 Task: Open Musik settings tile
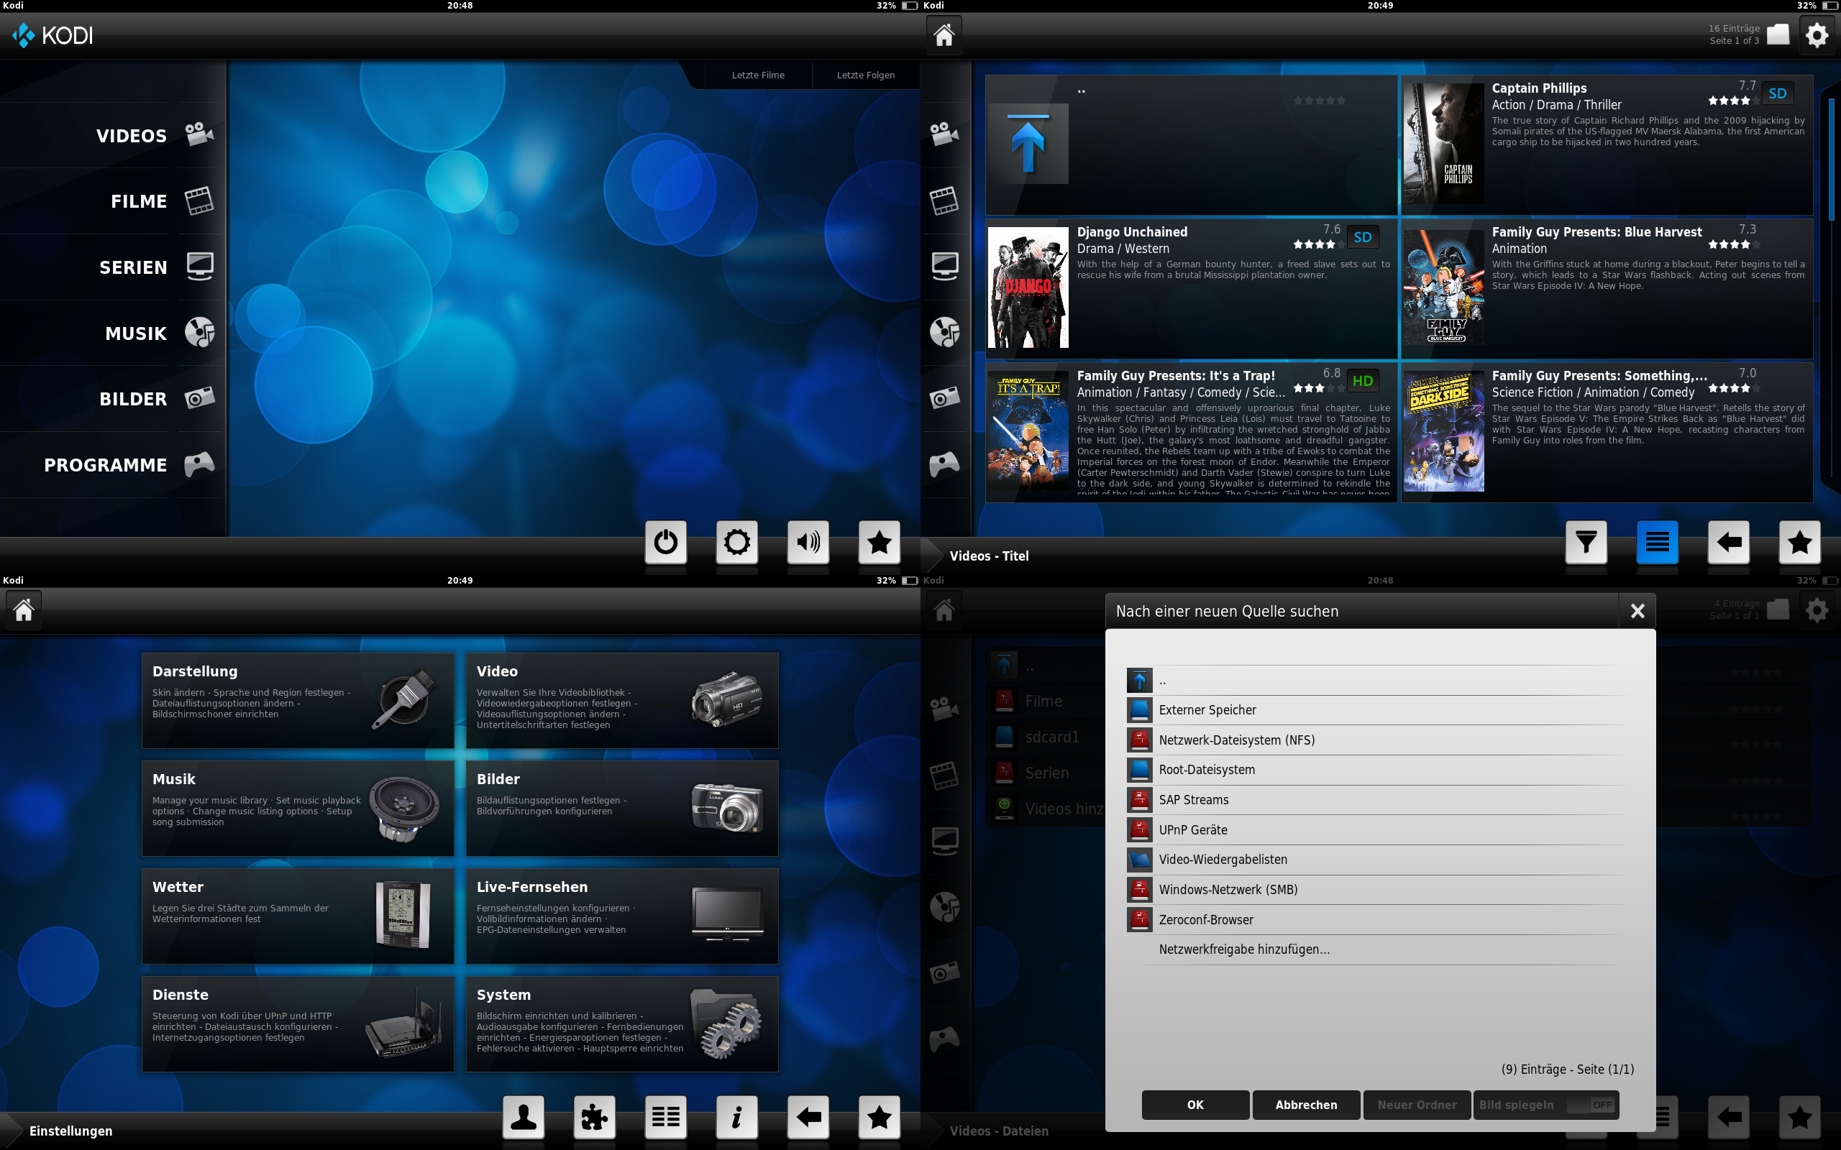coord(298,809)
